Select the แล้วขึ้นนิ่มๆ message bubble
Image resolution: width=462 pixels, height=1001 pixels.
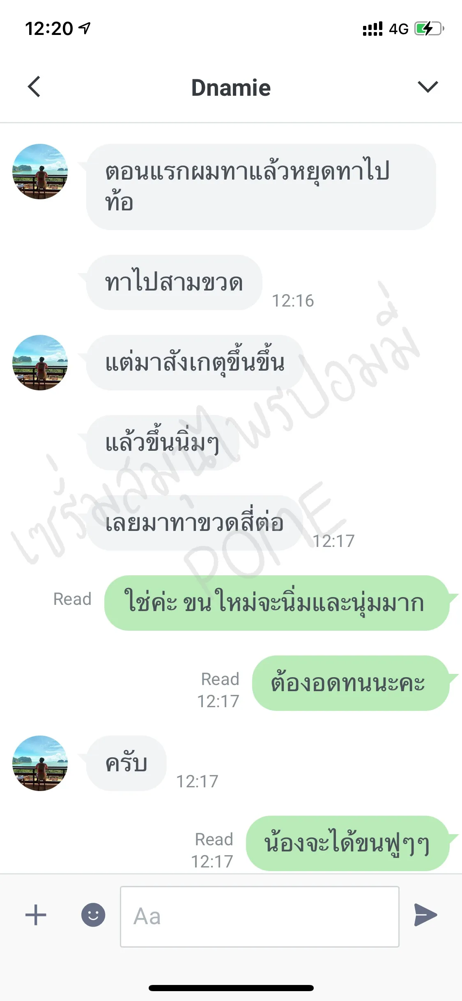163,443
